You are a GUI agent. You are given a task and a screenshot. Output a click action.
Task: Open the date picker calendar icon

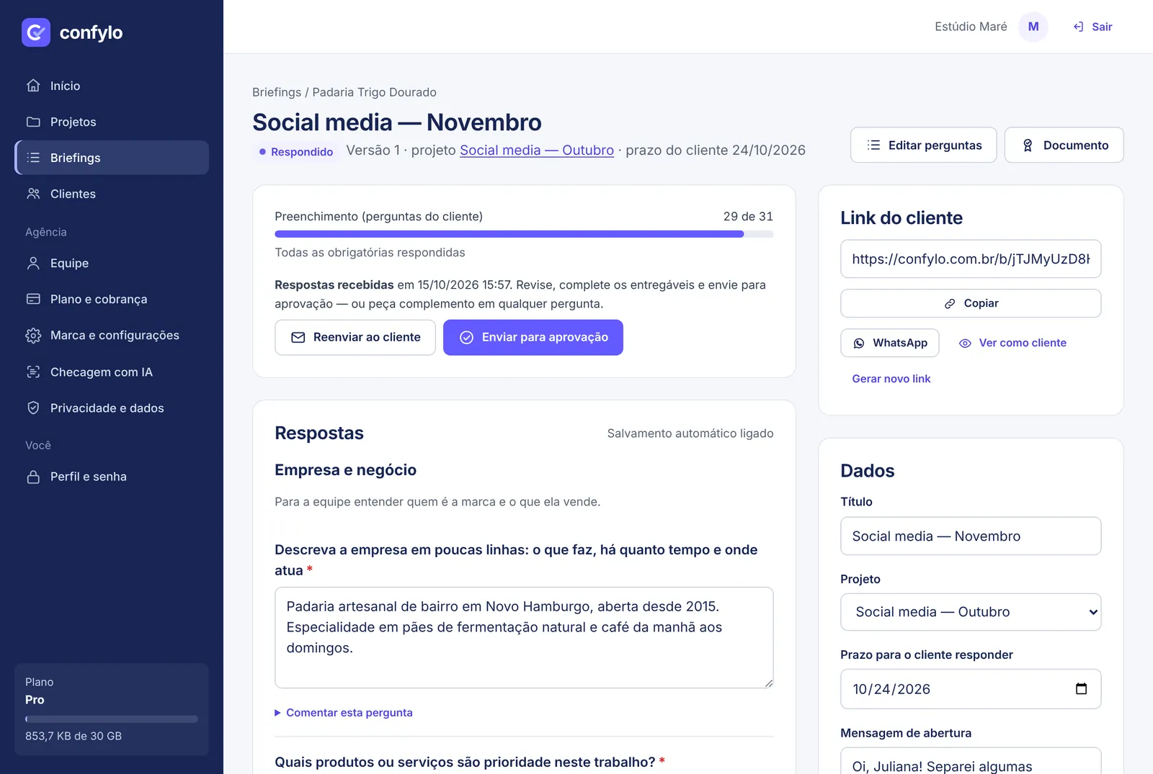coord(1081,689)
